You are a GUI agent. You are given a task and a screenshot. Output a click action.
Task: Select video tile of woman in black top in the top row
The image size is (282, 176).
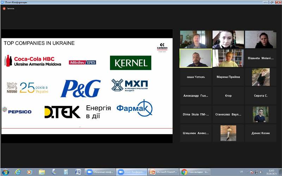point(260,39)
